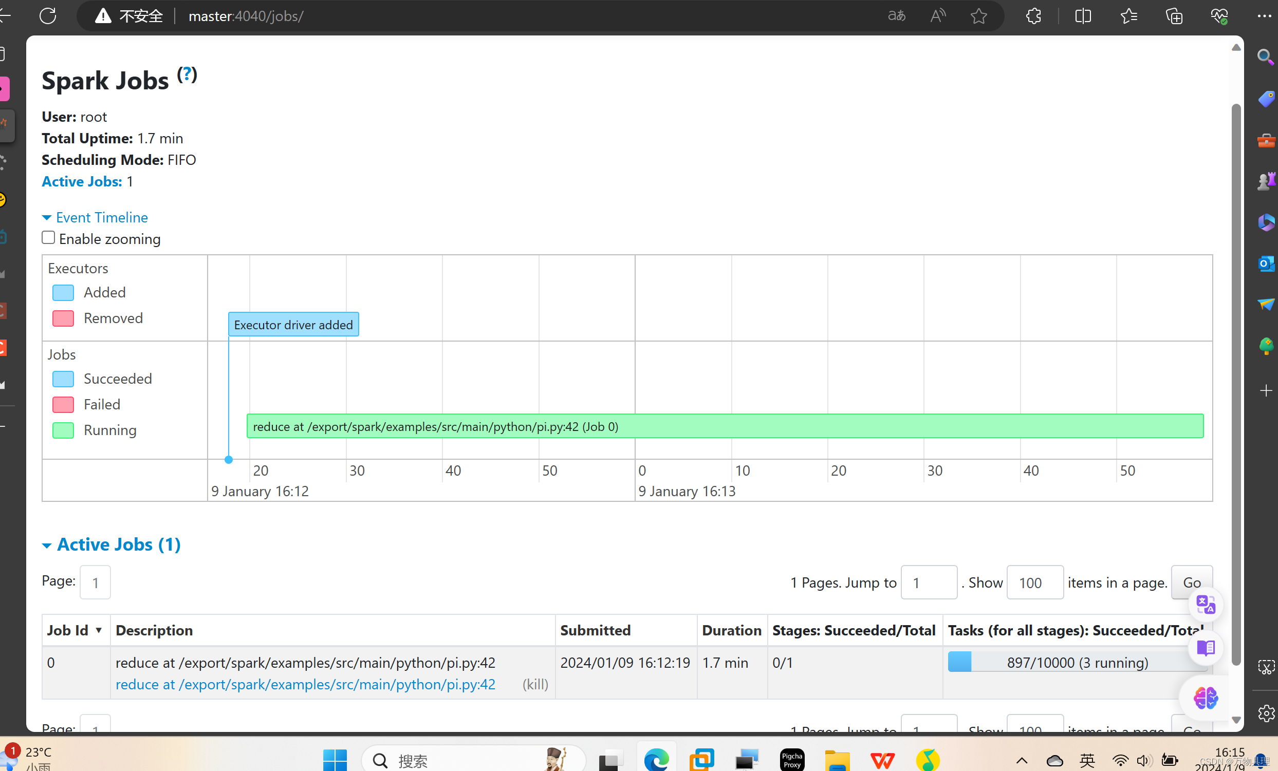
Task: Click the Active Jobs summary link
Action: (x=82, y=181)
